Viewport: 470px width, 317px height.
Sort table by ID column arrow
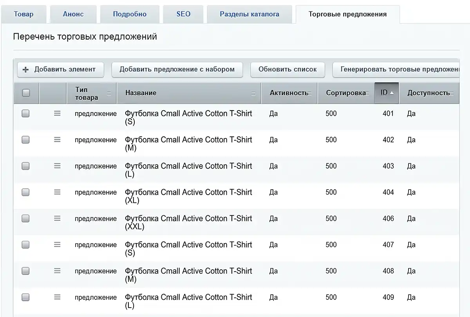392,93
